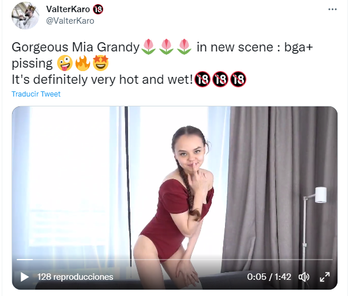Click the star-eyes emoji in the tweet
The image size is (349, 296).
(x=101, y=63)
